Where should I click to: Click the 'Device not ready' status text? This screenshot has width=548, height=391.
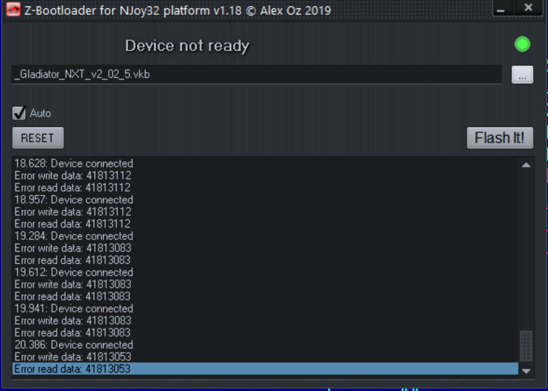pyautogui.click(x=187, y=46)
